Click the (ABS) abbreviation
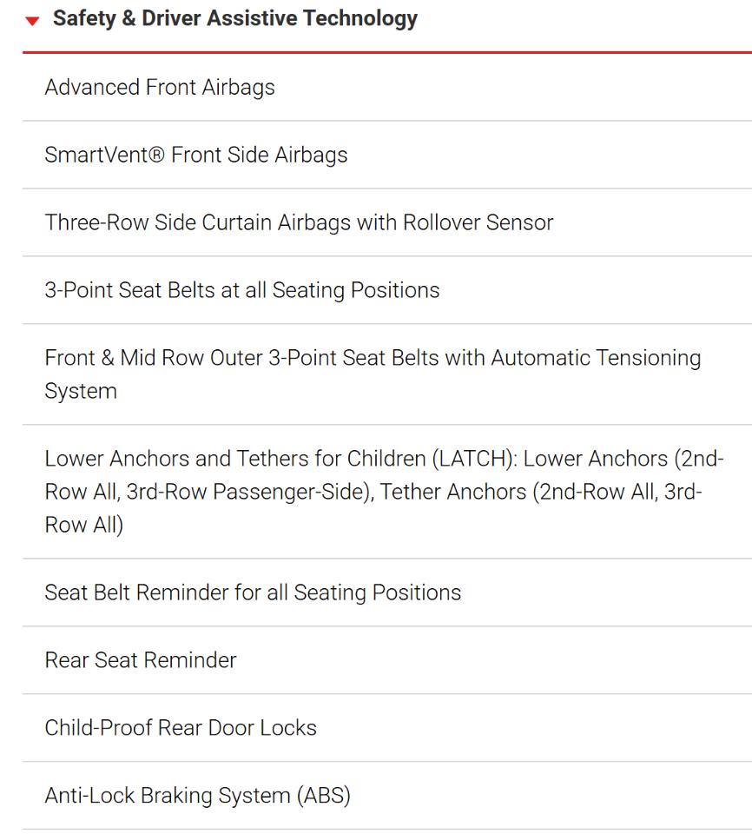Viewport: 752px width, 834px height. click(323, 796)
